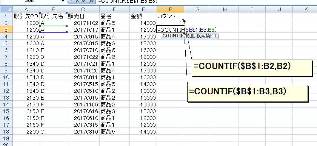This screenshot has height=146, width=317.
Task: Select customer name cell G in row 18
Action: 53,132
